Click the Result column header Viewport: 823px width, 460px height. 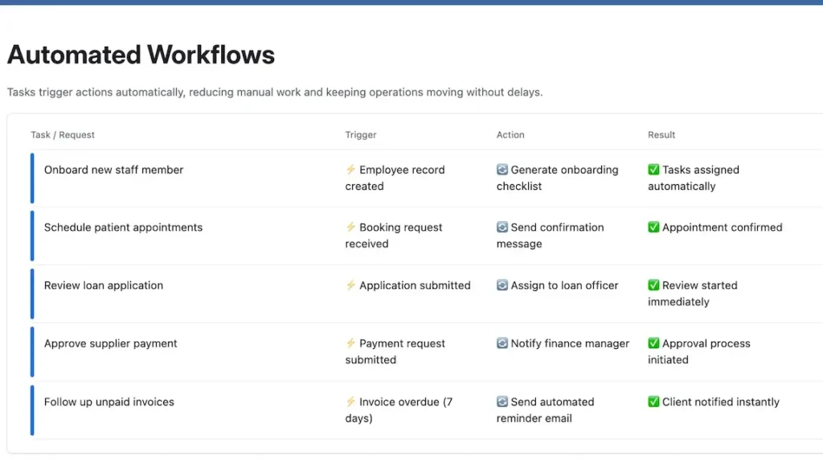pyautogui.click(x=661, y=135)
